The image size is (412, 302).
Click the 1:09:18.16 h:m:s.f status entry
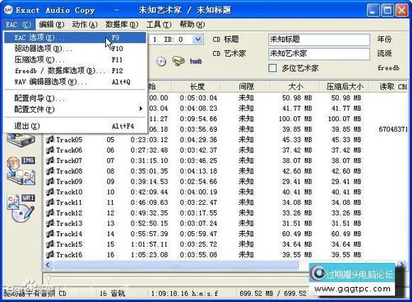[x=185, y=293]
